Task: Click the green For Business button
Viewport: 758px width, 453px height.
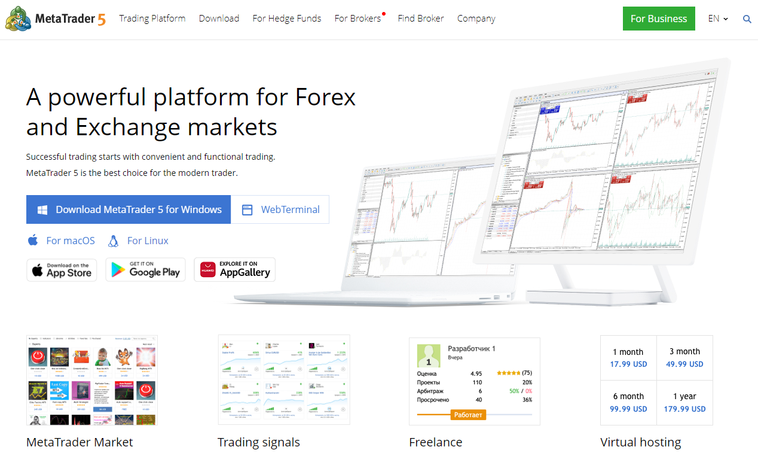Action: (x=659, y=19)
